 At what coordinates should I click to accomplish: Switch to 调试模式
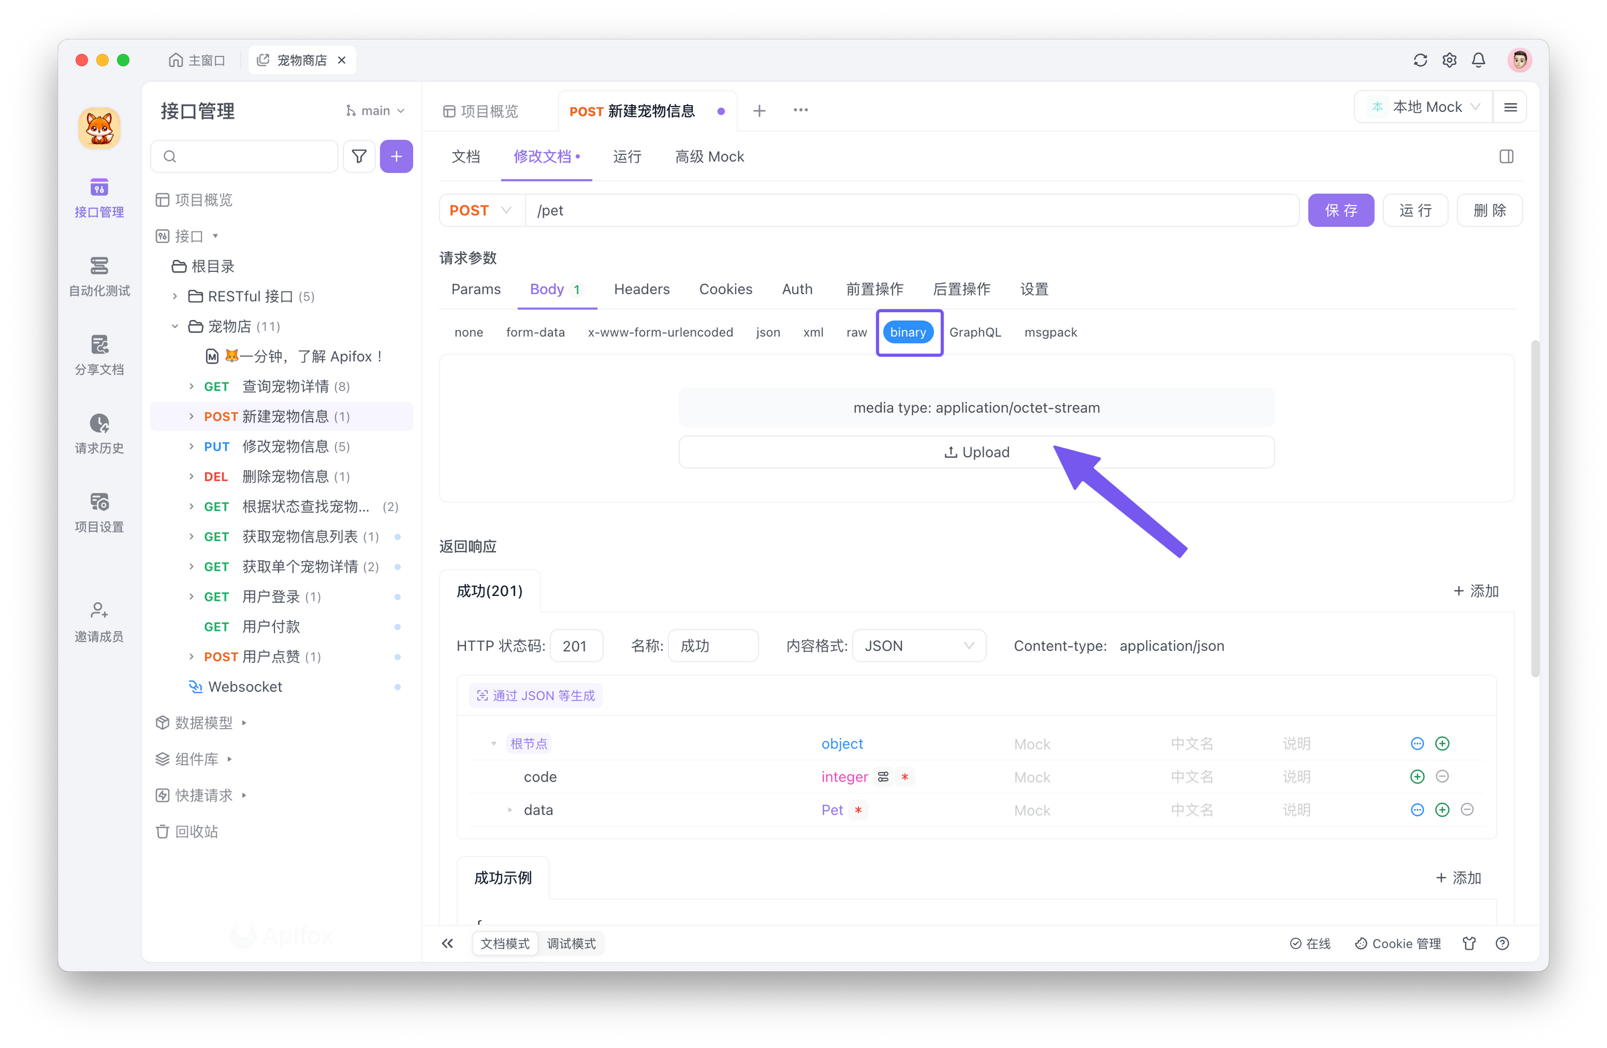pos(570,944)
